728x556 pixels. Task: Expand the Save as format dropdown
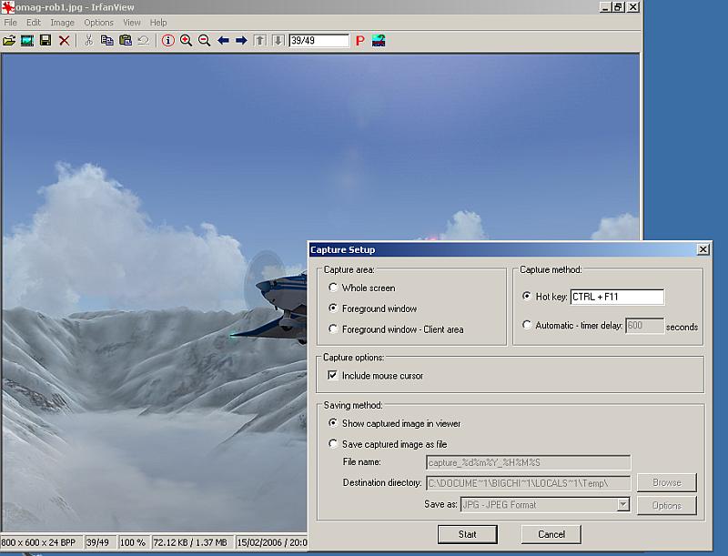click(622, 505)
